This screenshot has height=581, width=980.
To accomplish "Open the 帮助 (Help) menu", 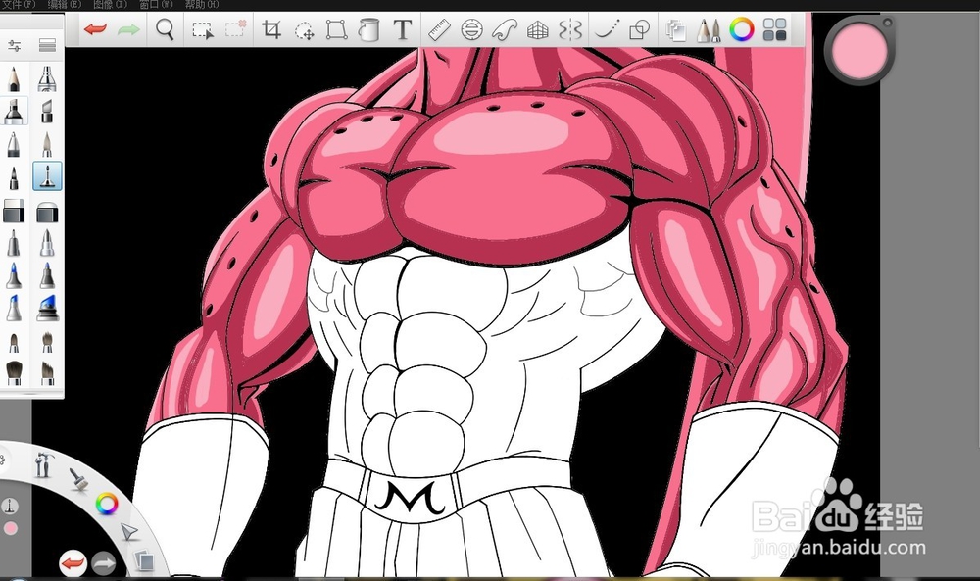I will (202, 4).
